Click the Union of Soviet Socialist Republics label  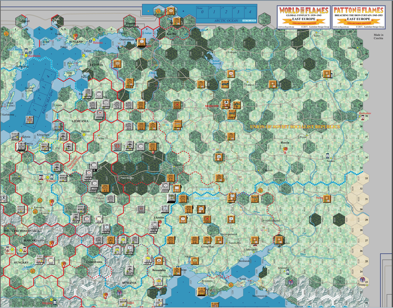click(x=295, y=127)
